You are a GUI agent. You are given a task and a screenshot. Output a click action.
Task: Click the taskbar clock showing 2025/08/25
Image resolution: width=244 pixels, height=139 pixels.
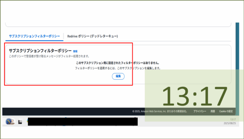(x=230, y=121)
